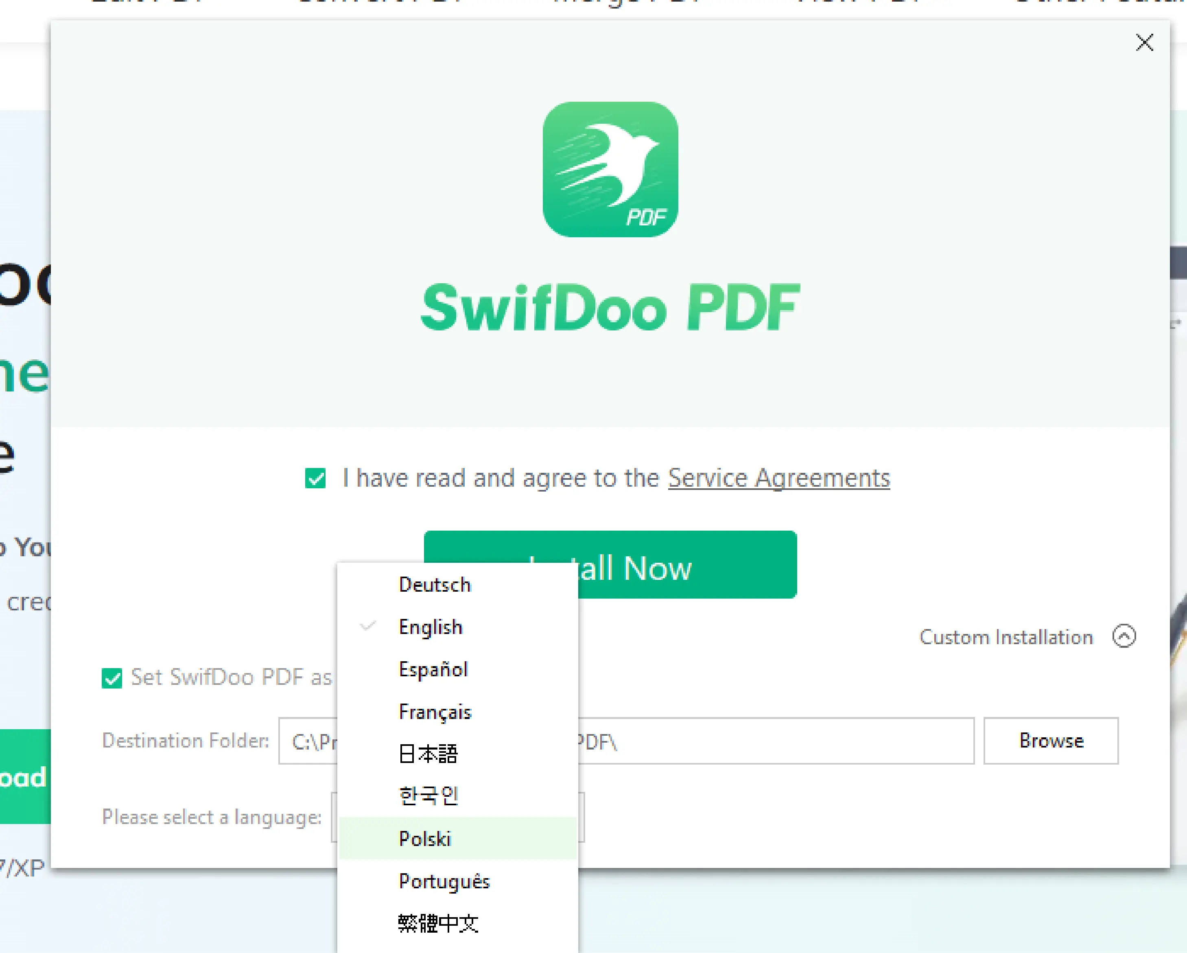Close the SwifDoo PDF installer dialog

[x=1145, y=42]
